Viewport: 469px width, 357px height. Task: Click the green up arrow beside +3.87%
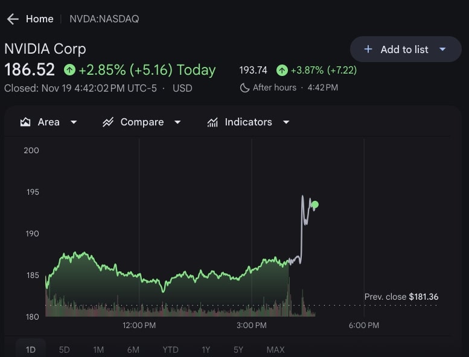coord(282,71)
